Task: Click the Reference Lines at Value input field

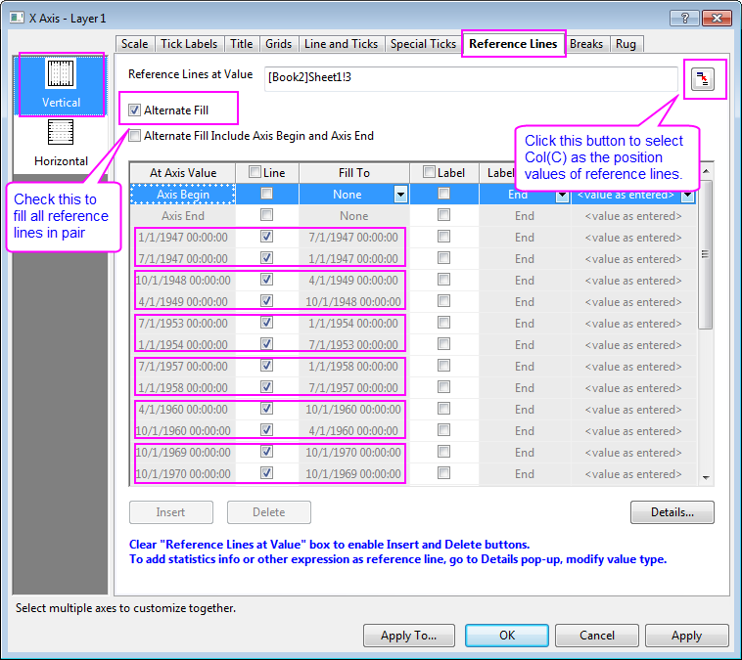Action: pyautogui.click(x=470, y=79)
